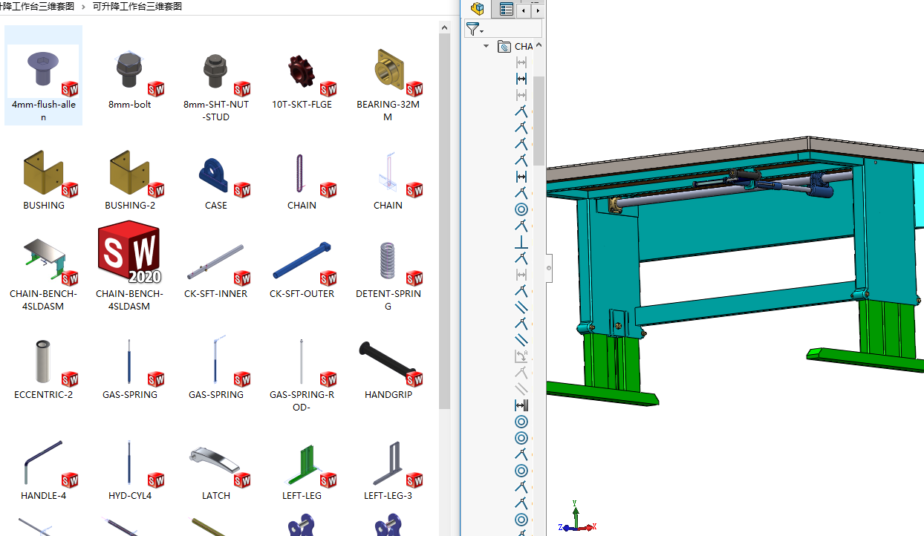Click the breadcrumb path chevron separator

pyautogui.click(x=83, y=6)
